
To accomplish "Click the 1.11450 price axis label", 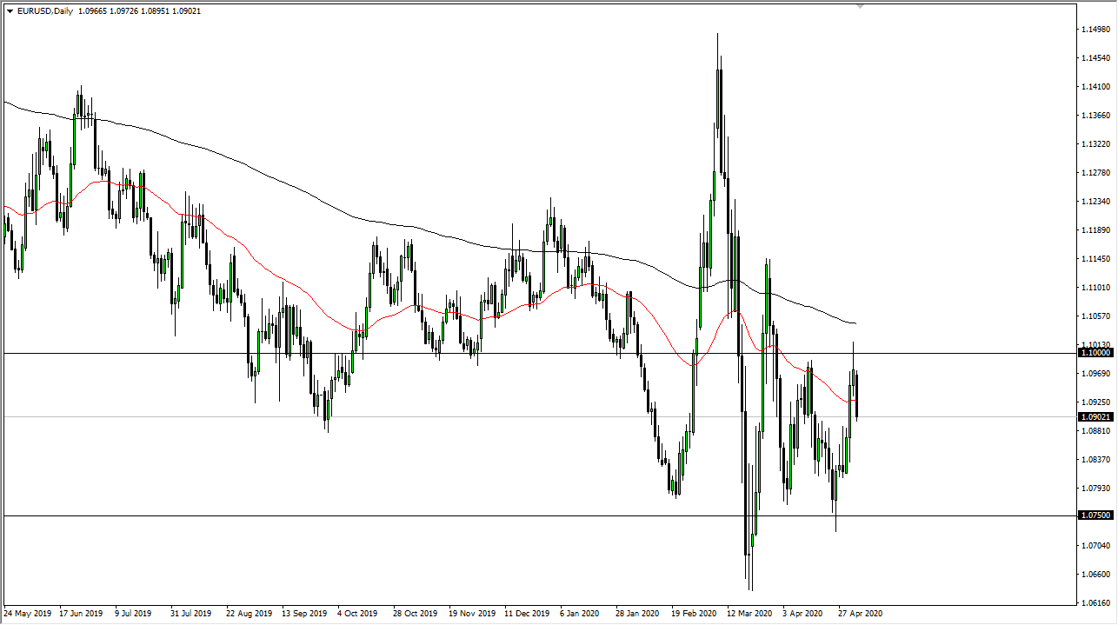I will 1097,259.
